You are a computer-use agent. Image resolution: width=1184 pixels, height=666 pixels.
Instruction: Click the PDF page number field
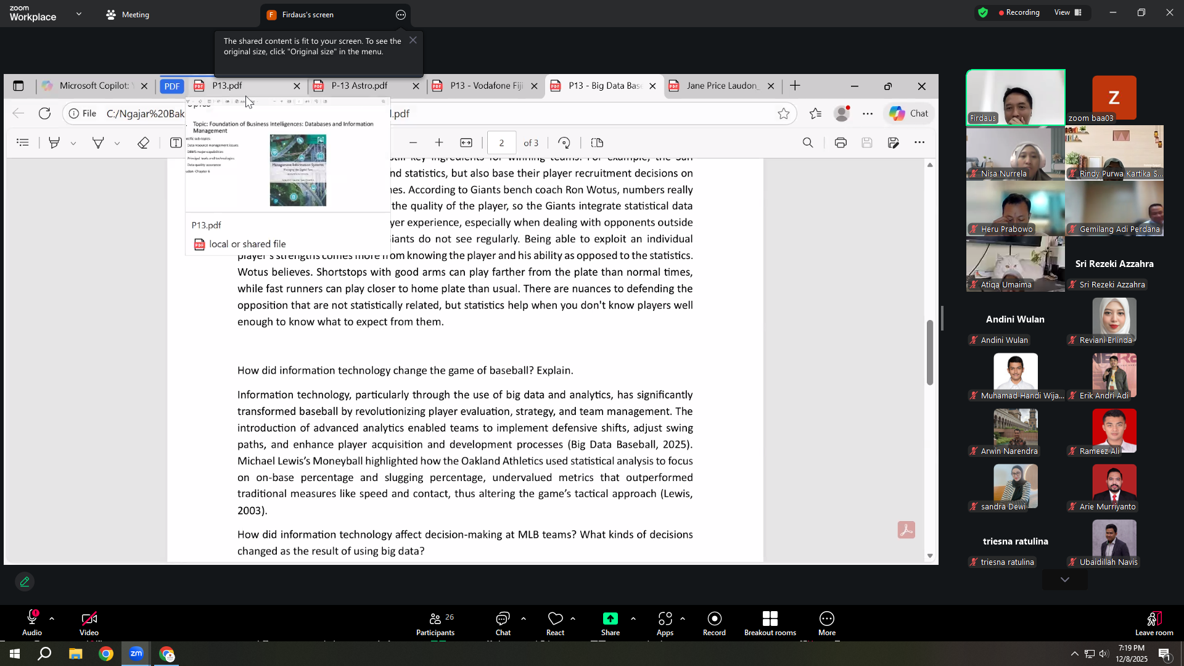pyautogui.click(x=502, y=142)
